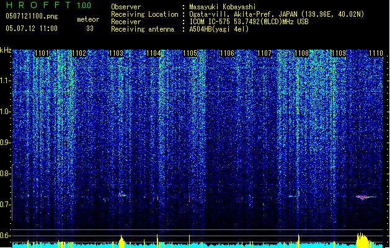Click the 1.1 kHz axis tick label

coord(6,81)
